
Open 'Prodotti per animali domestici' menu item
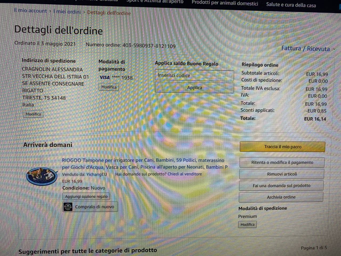pyautogui.click(x=225, y=3)
